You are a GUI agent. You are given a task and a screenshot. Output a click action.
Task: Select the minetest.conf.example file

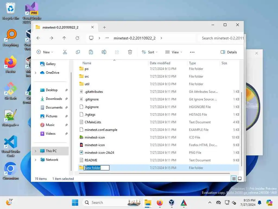coord(159,130)
